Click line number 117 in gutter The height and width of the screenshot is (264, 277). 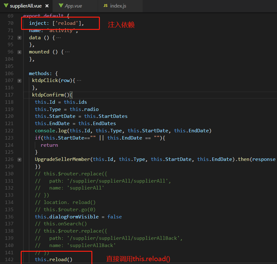tap(9, 95)
